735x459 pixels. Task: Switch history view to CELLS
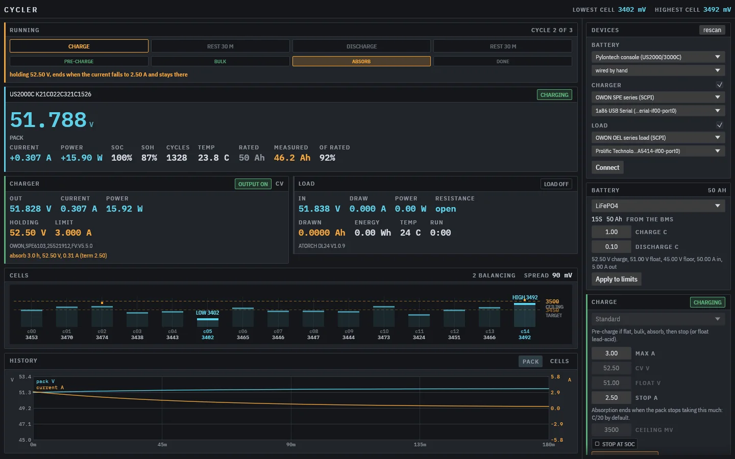(559, 361)
